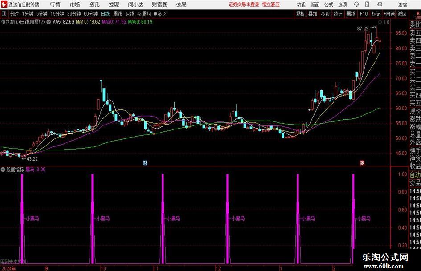
Task: Click the 涨 marker under the chart
Action: 362,163
